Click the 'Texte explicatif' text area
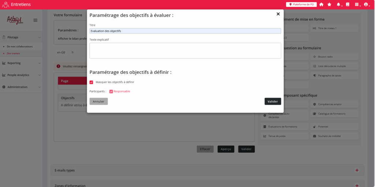Viewport: 375px width, 187px height. pos(185,51)
